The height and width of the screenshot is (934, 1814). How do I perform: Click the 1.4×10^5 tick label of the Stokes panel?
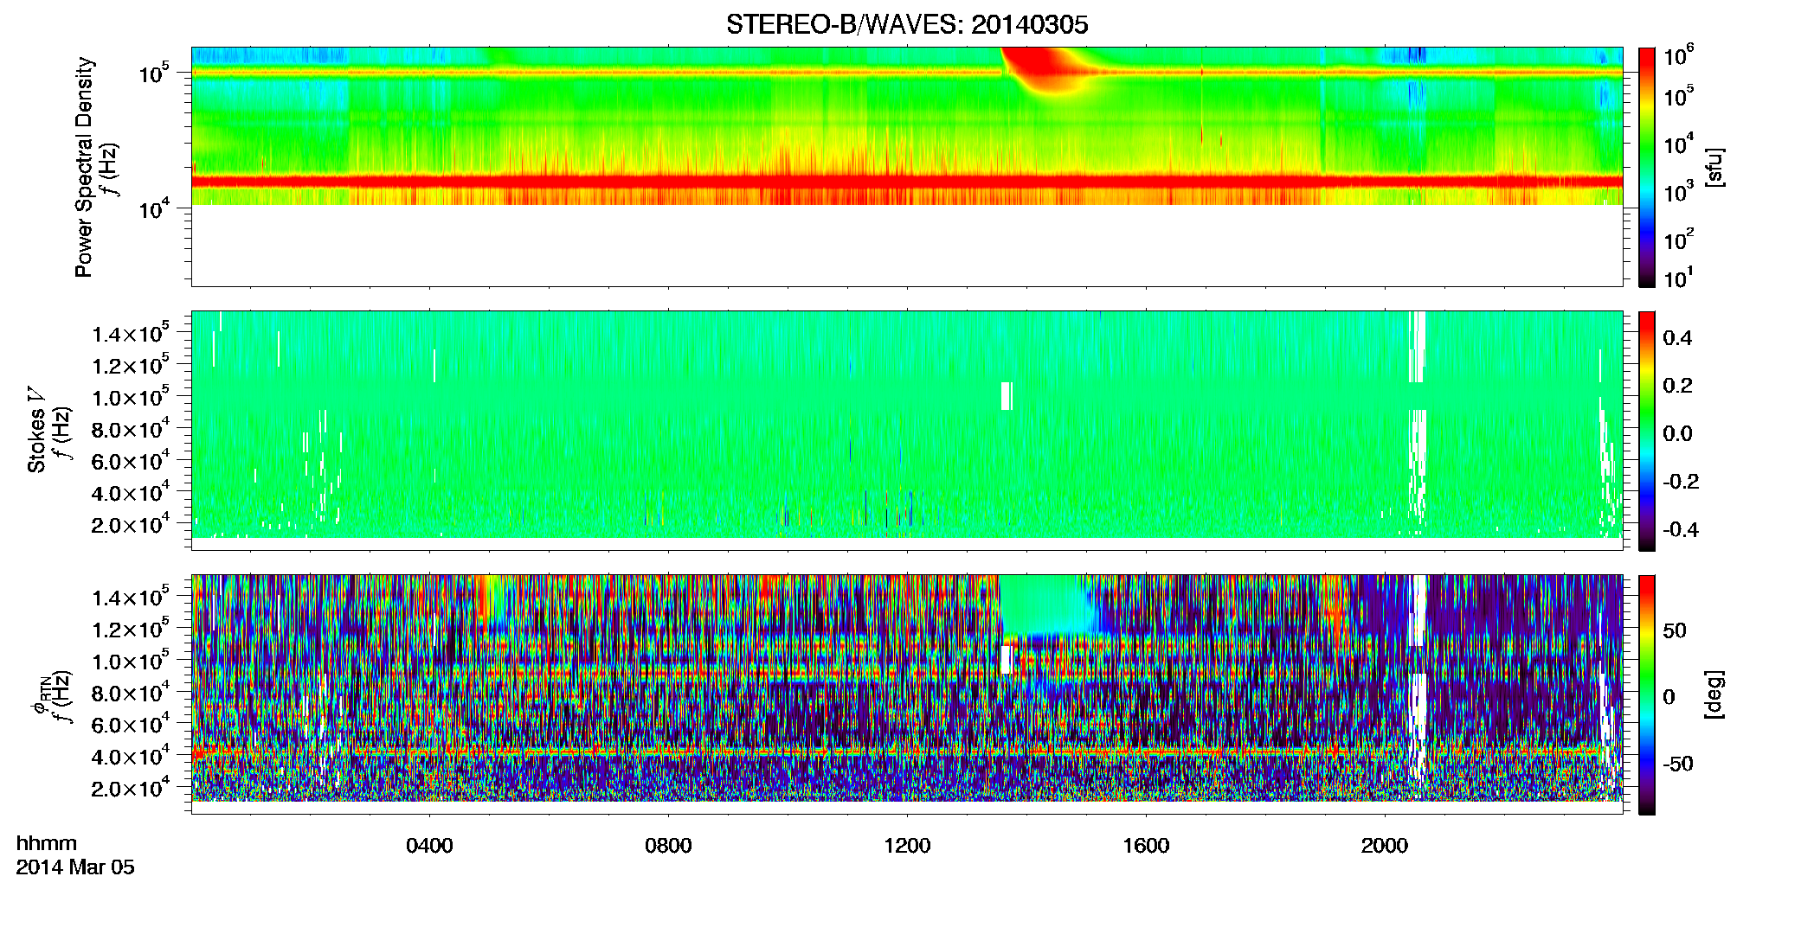131,333
